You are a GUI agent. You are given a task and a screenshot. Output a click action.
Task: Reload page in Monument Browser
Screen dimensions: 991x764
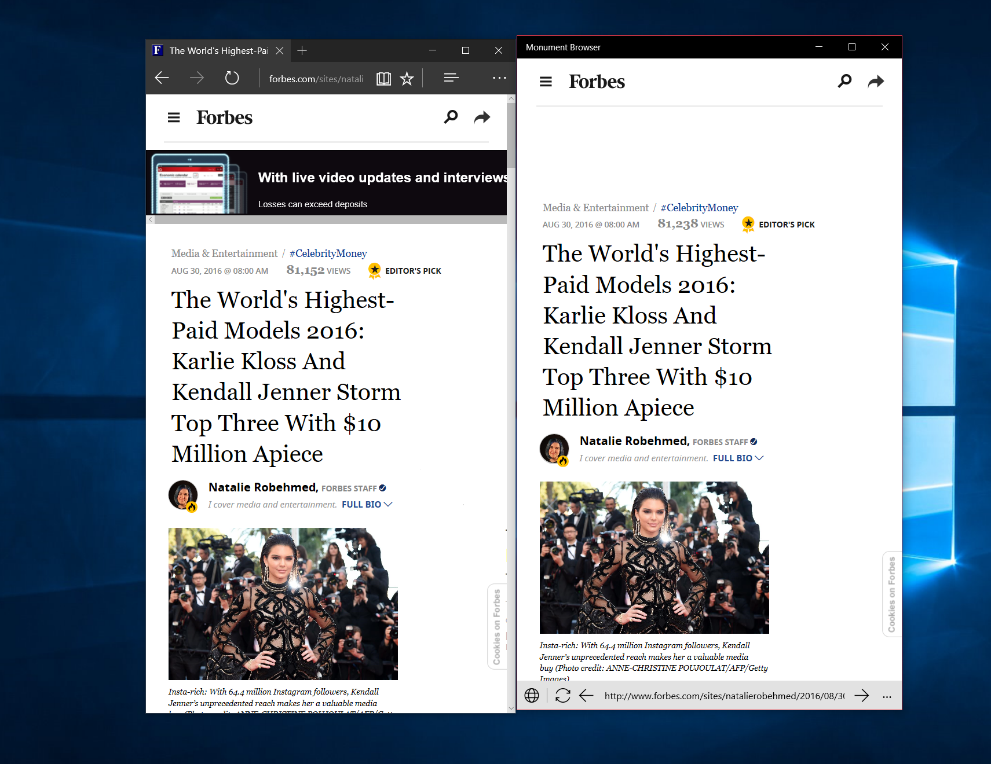point(563,696)
